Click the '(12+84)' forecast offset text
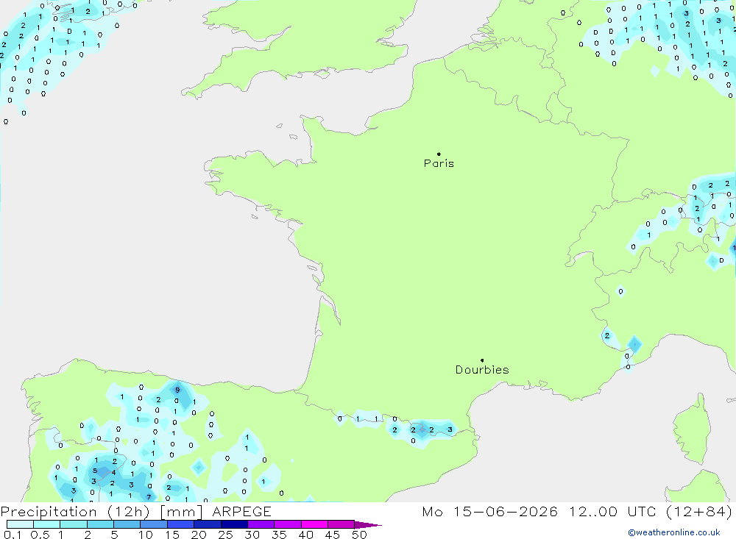This screenshot has width=736, height=539. [x=699, y=512]
